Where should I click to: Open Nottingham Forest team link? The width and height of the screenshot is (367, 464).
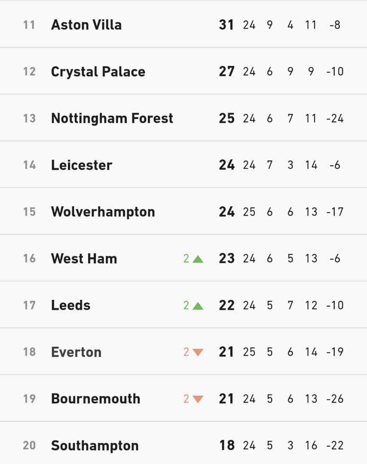[x=112, y=119]
